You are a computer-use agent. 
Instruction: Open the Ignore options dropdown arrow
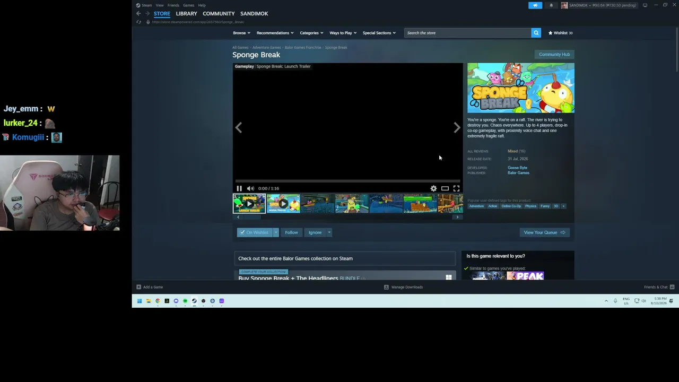pyautogui.click(x=329, y=232)
